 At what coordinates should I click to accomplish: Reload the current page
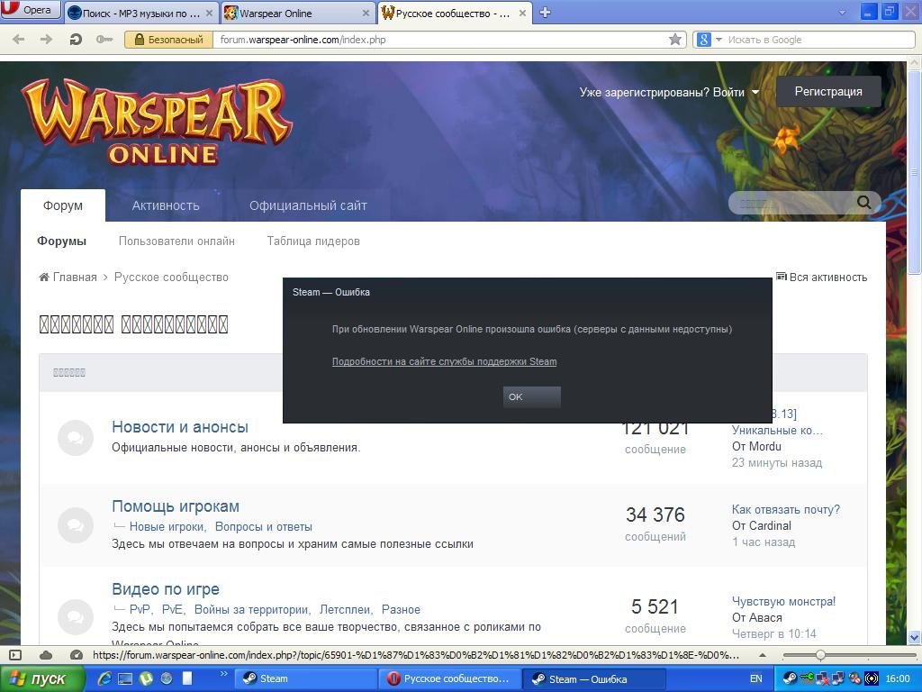tap(76, 40)
